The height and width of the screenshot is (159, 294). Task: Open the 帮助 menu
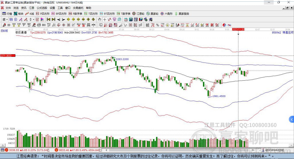tap(88, 8)
